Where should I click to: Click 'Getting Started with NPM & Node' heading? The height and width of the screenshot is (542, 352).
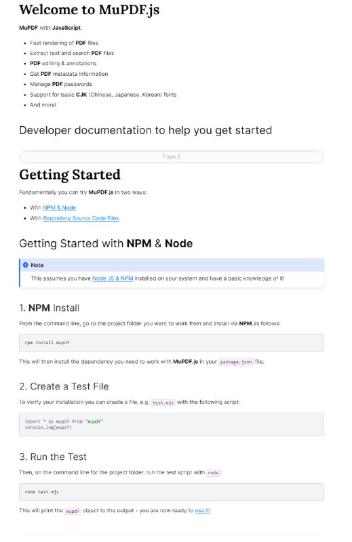pyautogui.click(x=106, y=243)
